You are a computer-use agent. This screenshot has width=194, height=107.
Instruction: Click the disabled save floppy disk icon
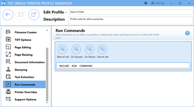pyautogui.click(x=21, y=15)
